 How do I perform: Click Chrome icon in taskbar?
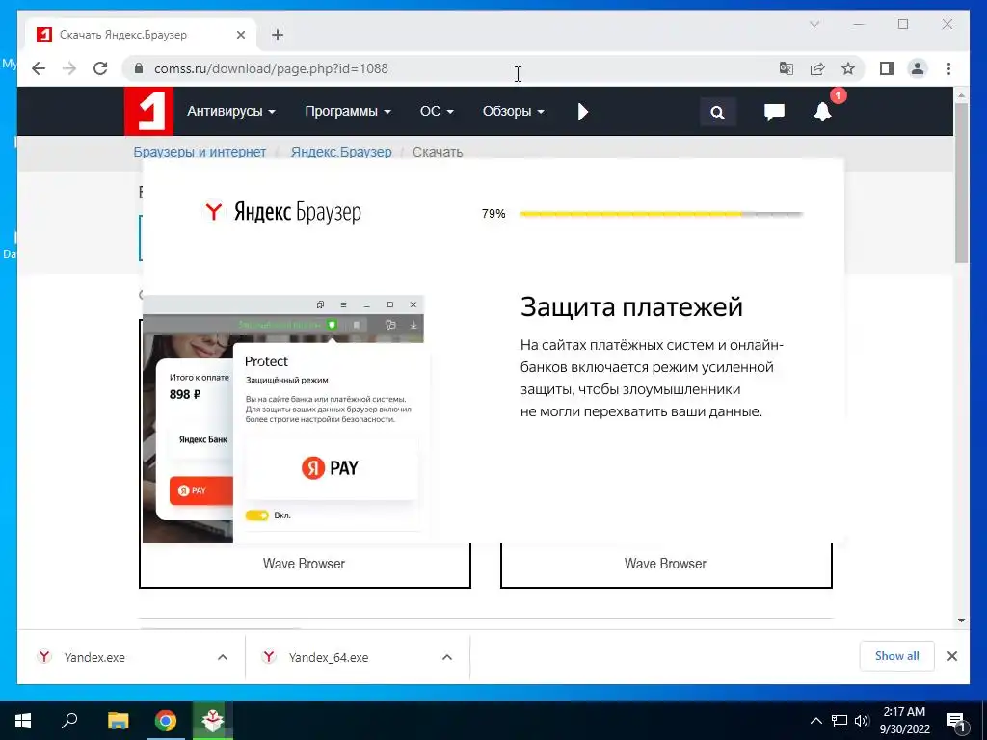point(166,721)
